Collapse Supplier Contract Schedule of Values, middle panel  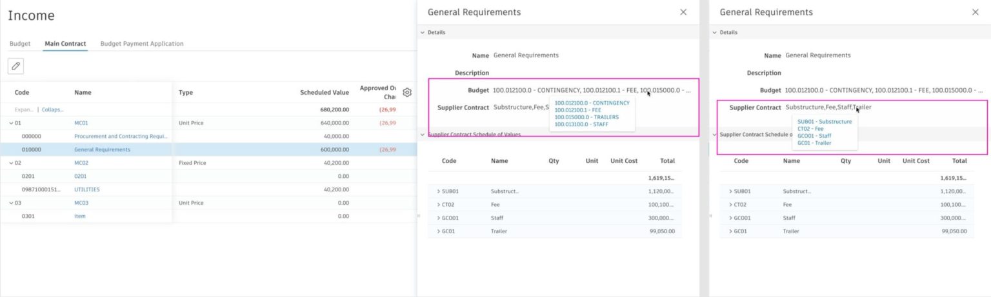[x=423, y=135]
